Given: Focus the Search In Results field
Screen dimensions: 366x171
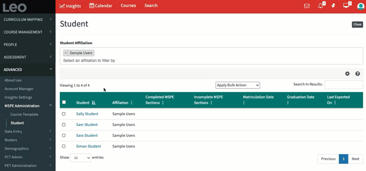Looking at the screenshot, I should pyautogui.click(x=344, y=85).
